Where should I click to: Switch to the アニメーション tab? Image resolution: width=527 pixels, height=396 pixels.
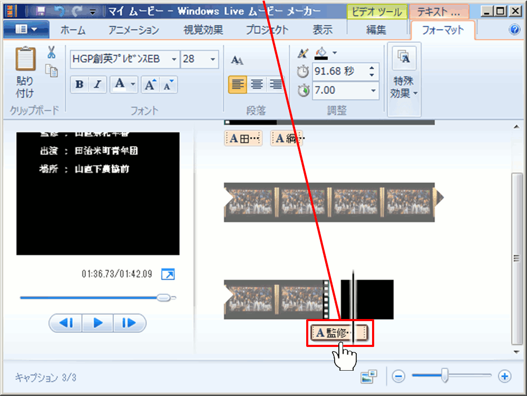[x=134, y=30]
